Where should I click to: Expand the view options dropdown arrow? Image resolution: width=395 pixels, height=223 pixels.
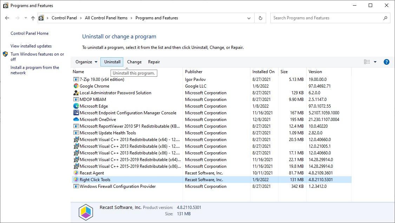[375, 62]
